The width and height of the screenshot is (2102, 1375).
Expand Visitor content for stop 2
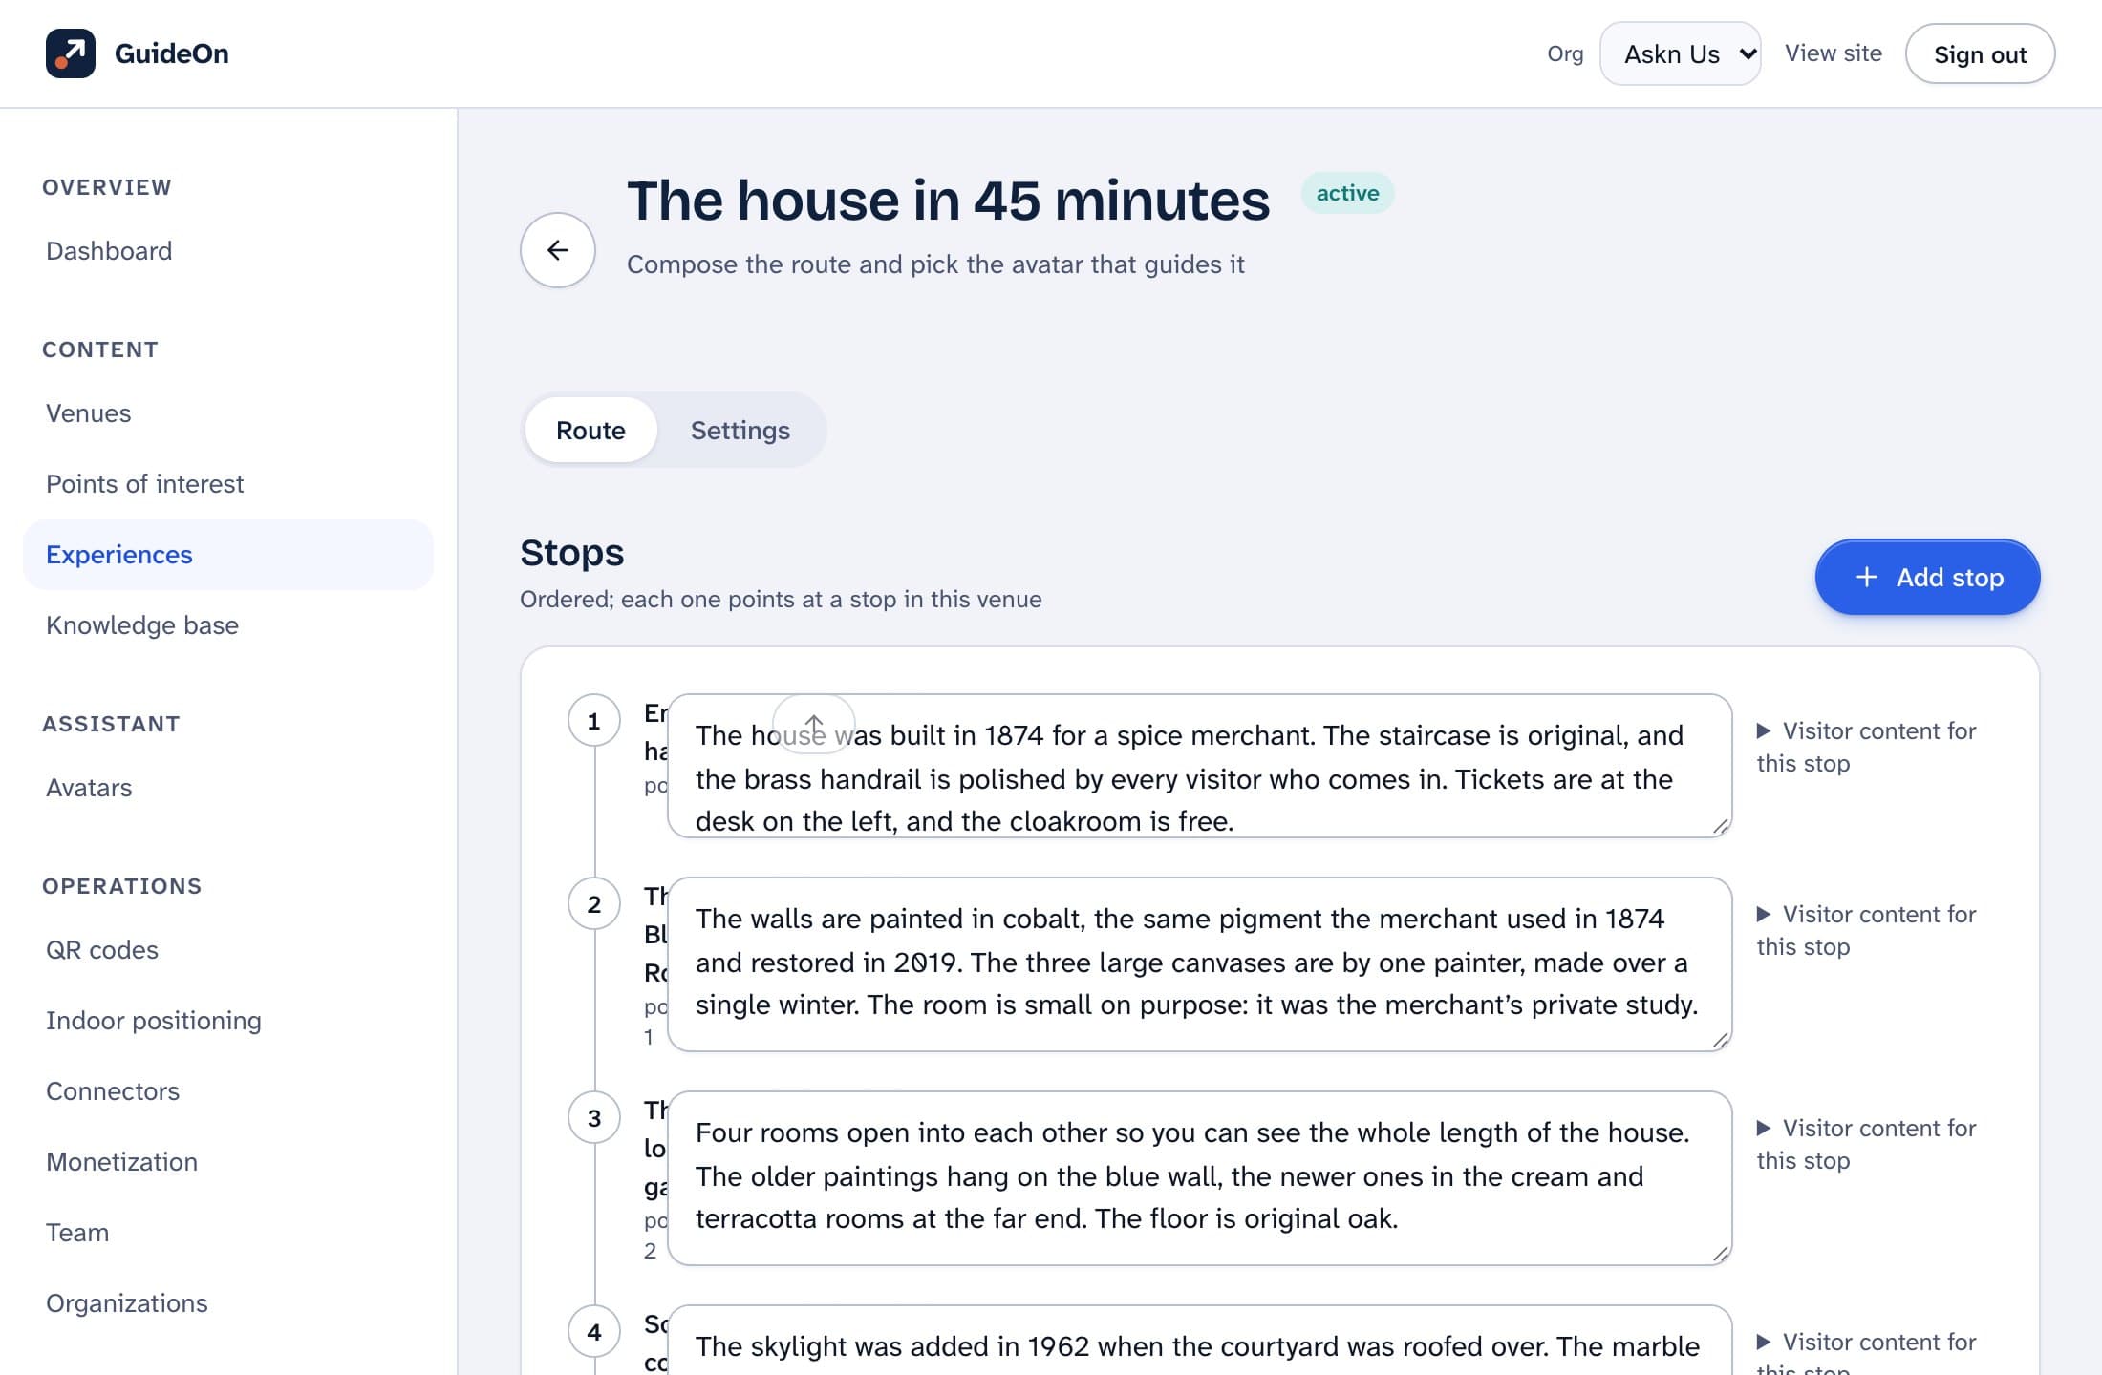coord(1866,930)
